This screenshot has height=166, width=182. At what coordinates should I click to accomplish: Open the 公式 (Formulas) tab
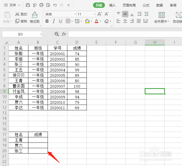146,5
